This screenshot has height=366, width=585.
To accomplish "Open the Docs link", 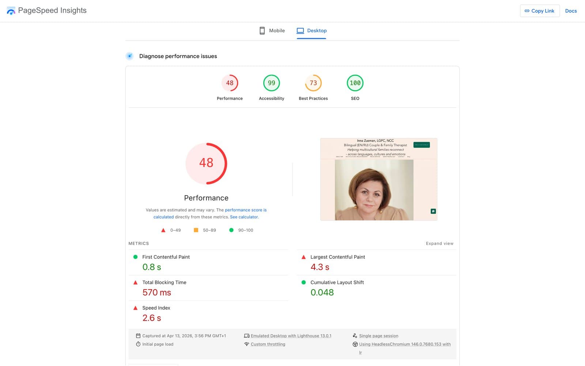I will (x=571, y=11).
